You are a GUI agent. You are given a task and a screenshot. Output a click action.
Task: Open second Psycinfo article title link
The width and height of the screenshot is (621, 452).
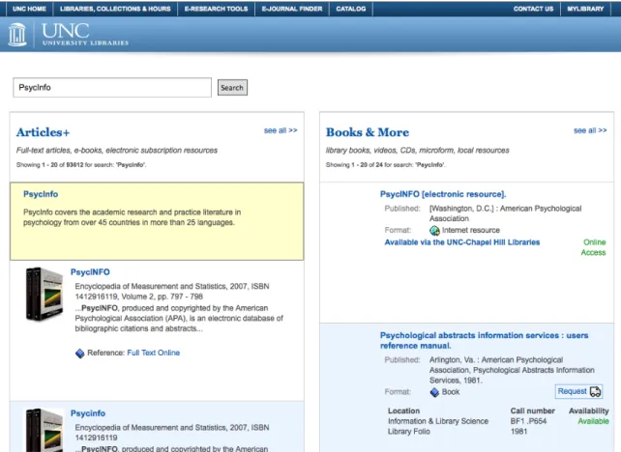click(x=88, y=413)
